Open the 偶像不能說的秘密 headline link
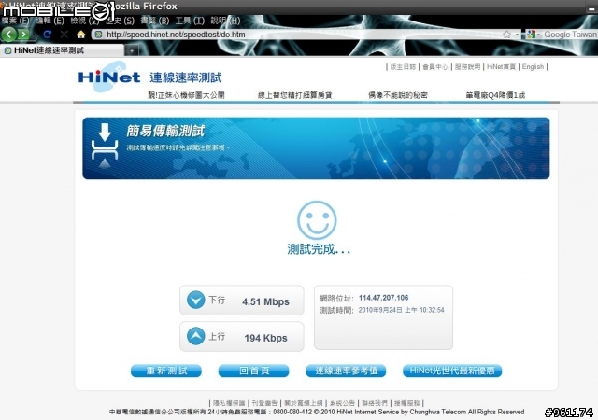Screen dimensions: 598x420 (398, 95)
